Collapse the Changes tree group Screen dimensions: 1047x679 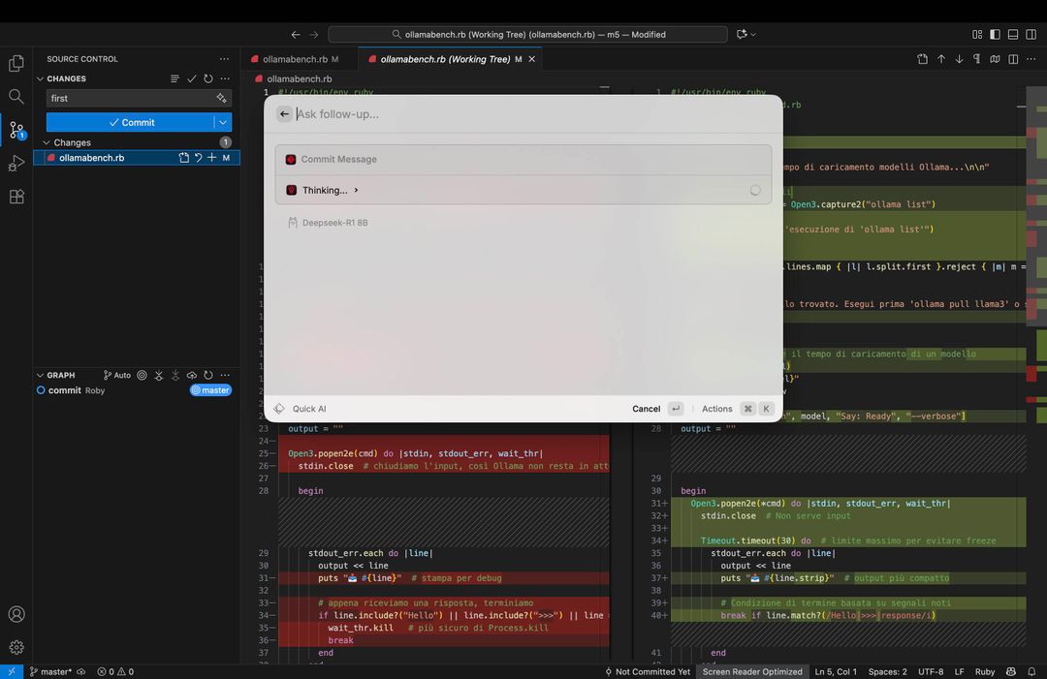click(x=45, y=142)
